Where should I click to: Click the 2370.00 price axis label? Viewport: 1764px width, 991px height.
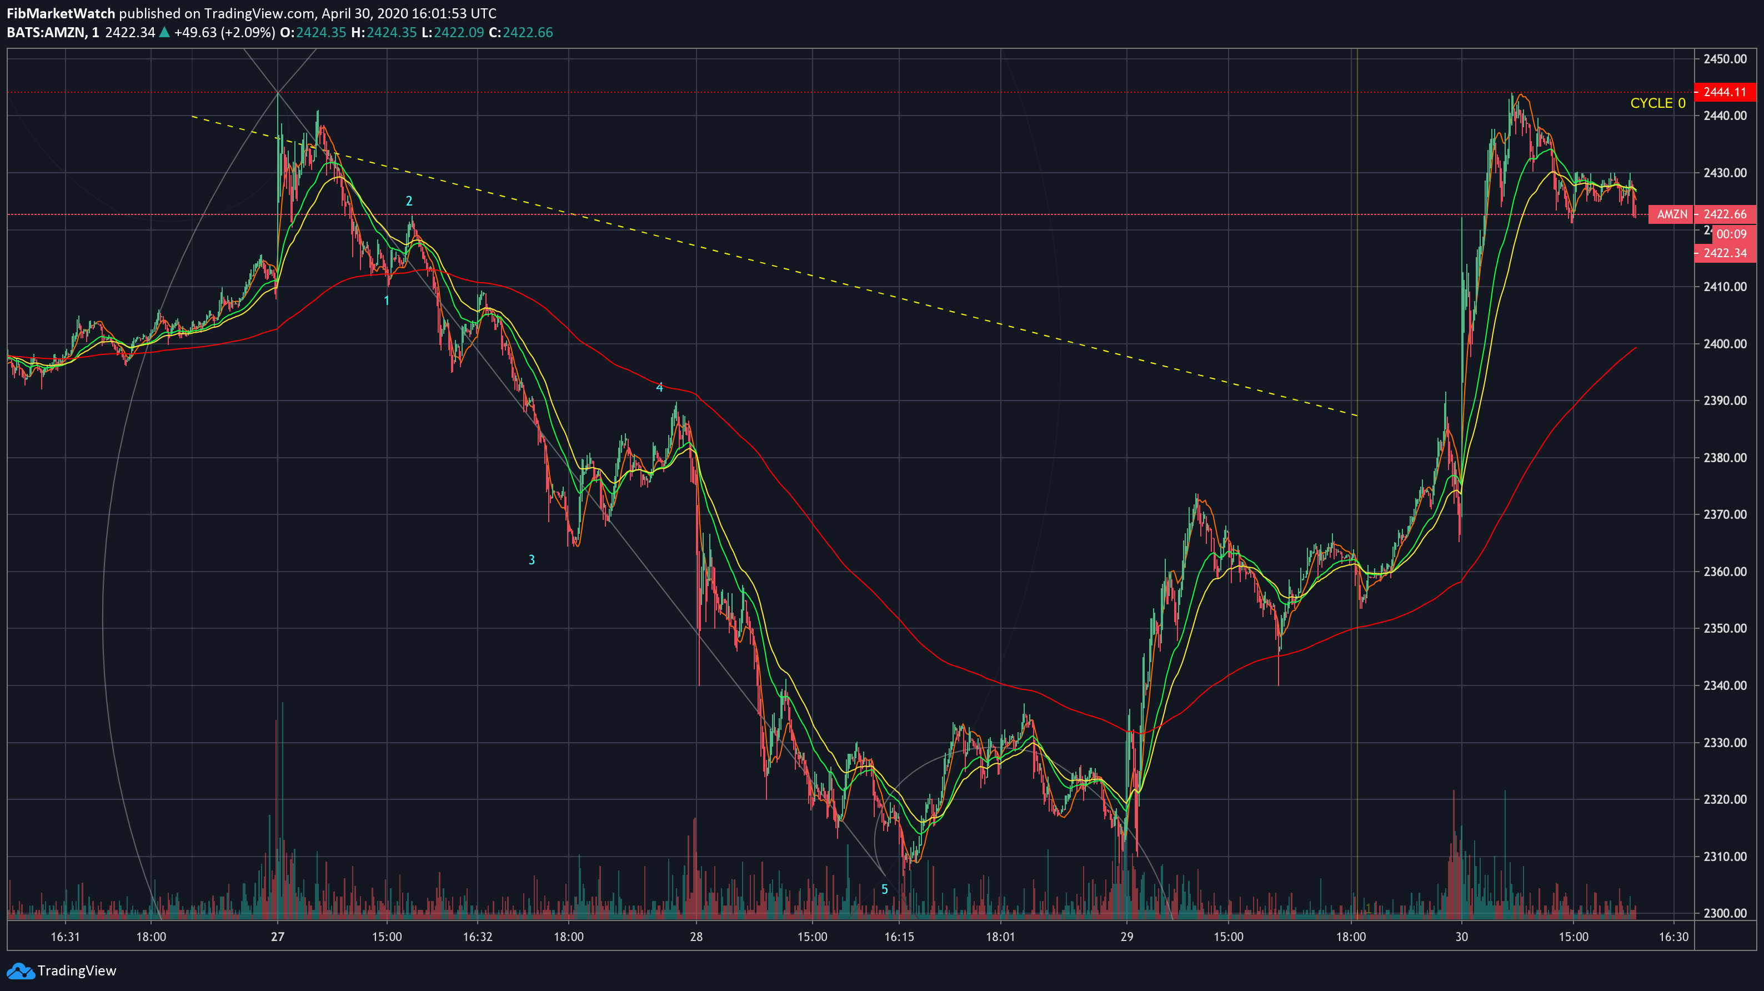pos(1725,514)
